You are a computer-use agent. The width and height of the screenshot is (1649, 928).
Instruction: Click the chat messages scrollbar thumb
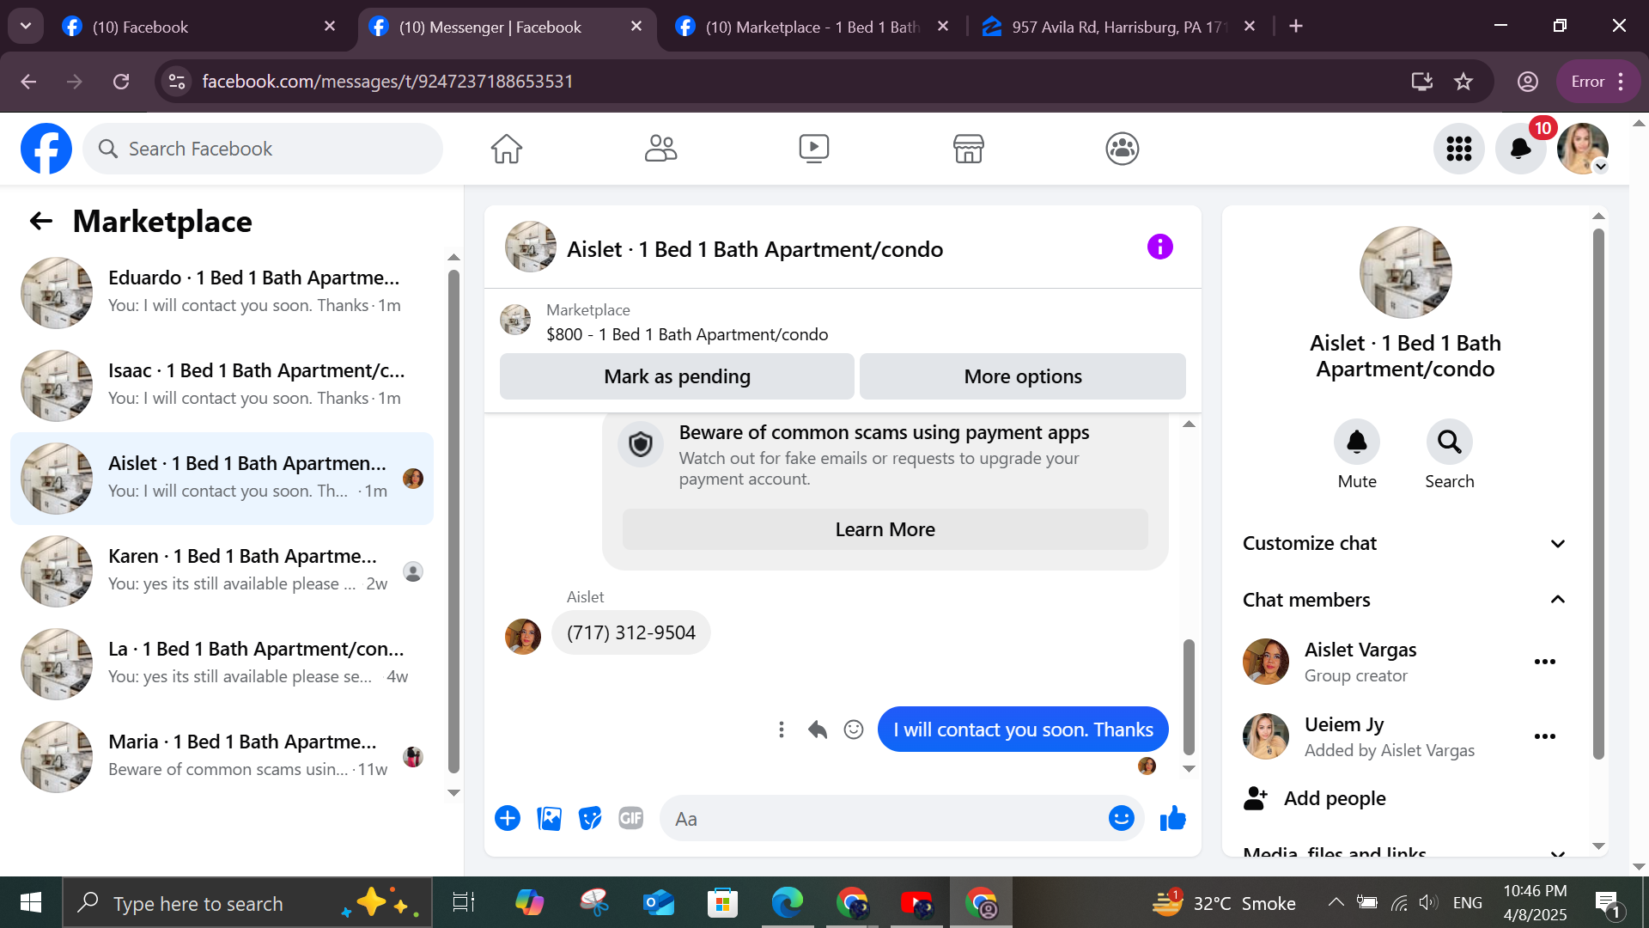click(x=1189, y=696)
